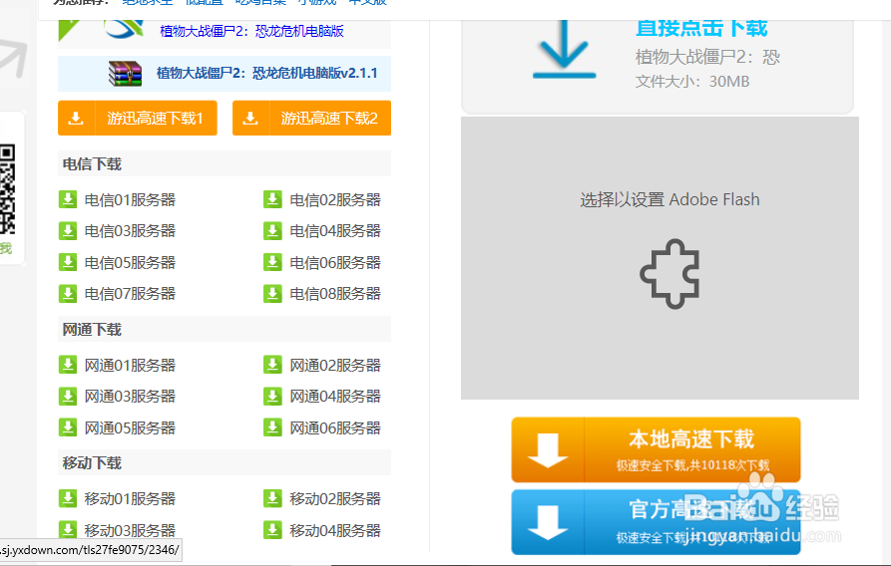Click 官方高速下载 blue button

coord(656,522)
